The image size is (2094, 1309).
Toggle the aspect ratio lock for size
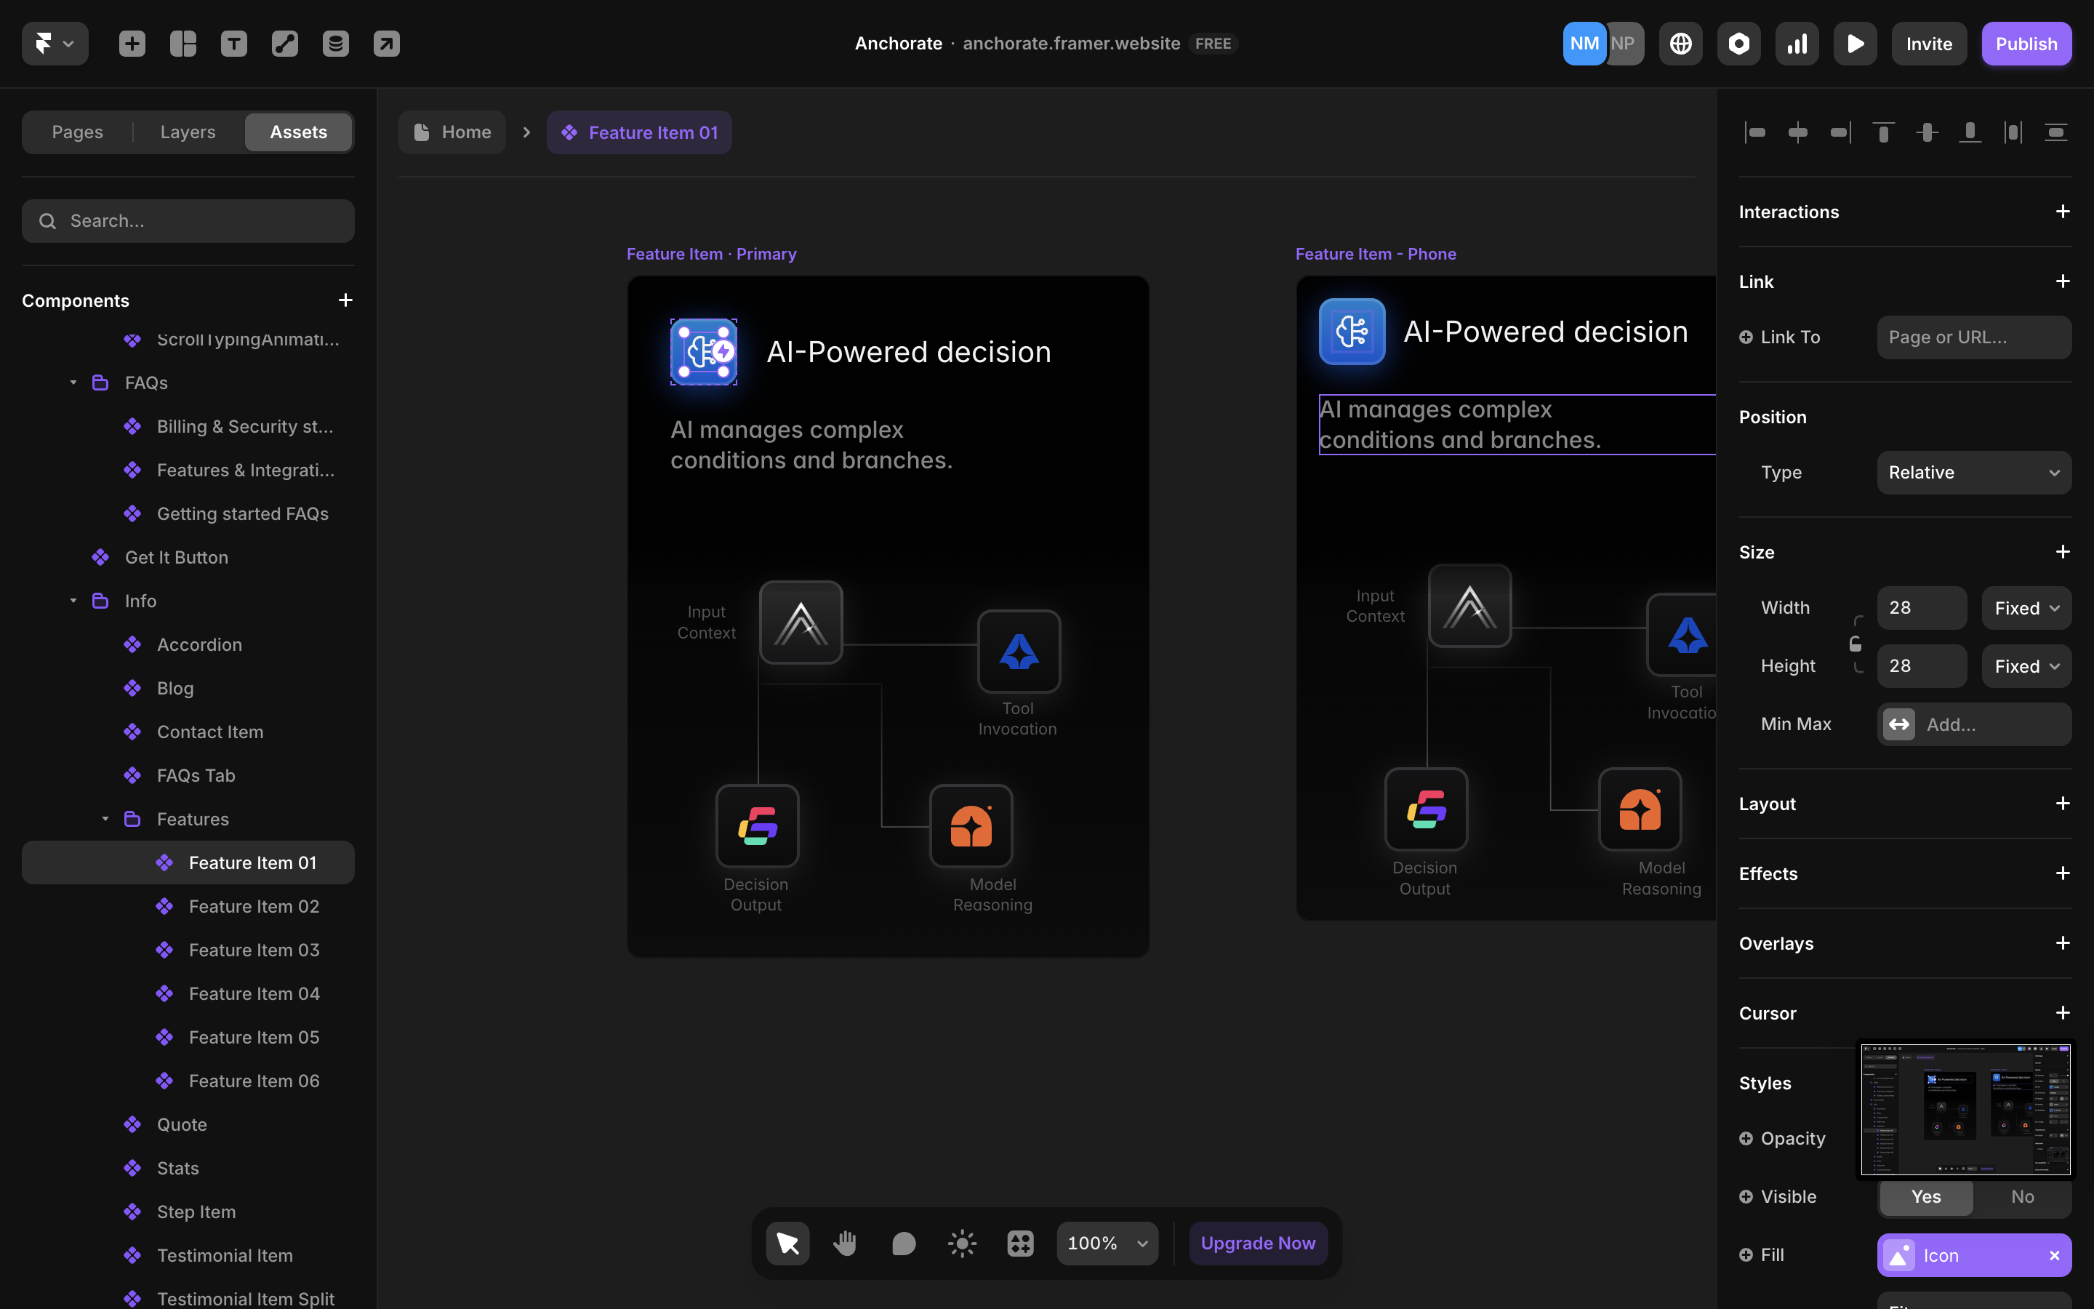tap(1856, 644)
